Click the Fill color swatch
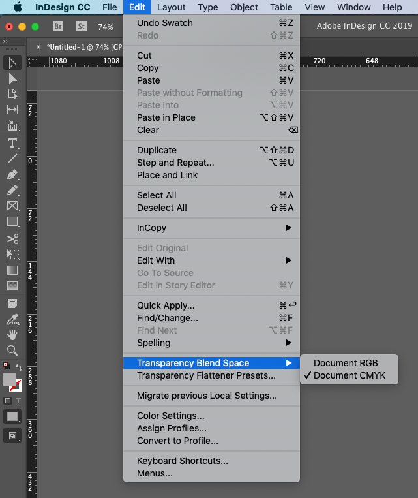The height and width of the screenshot is (498, 418). 9,380
